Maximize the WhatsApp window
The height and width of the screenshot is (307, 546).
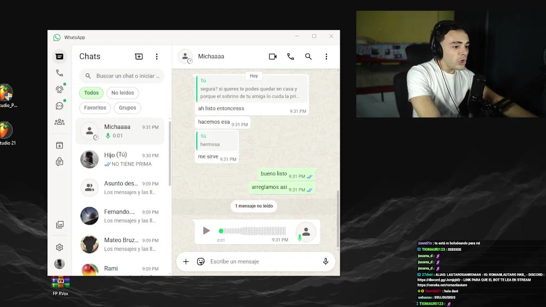(314, 36)
